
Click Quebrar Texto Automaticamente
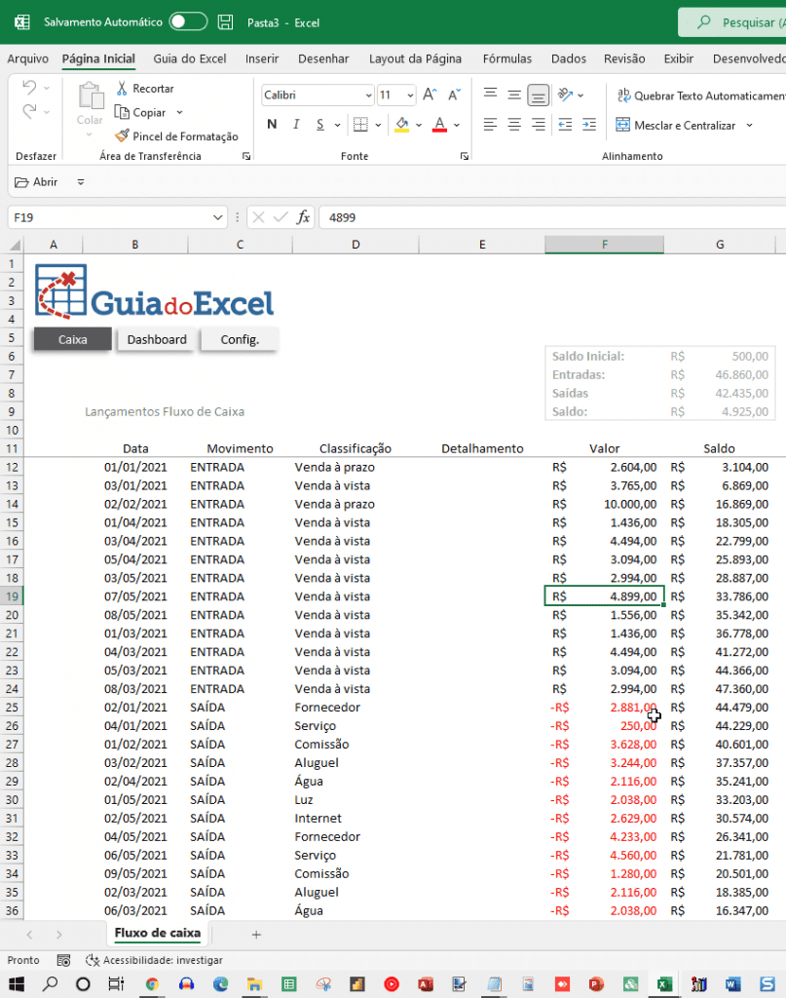(x=701, y=96)
